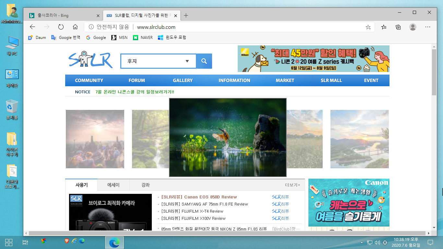
Task: Open the 7월 온라인 니콘스쿨 notice link
Action: click(x=135, y=92)
